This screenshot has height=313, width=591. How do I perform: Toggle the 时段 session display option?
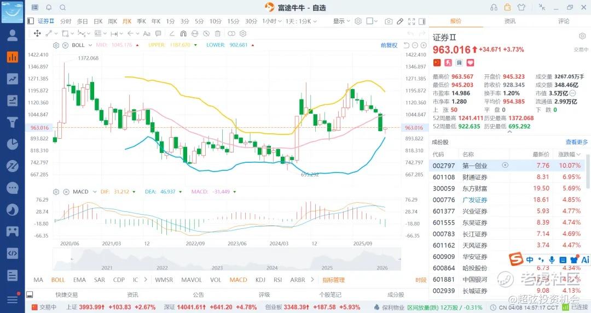tap(420, 280)
